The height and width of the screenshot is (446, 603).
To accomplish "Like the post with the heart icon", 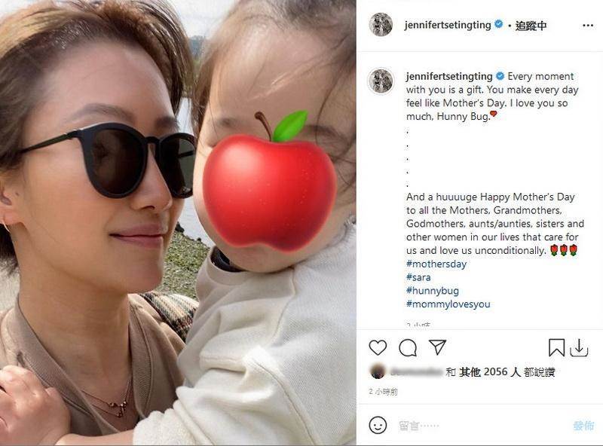I will [378, 347].
